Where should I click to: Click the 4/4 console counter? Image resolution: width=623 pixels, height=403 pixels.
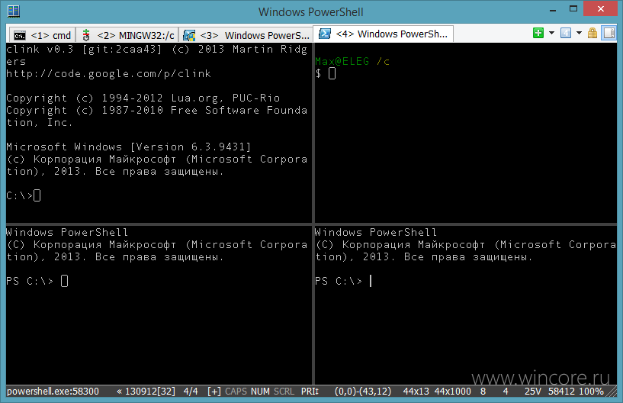pos(191,392)
